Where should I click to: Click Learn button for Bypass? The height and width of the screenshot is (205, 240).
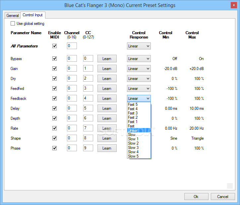point(107,58)
